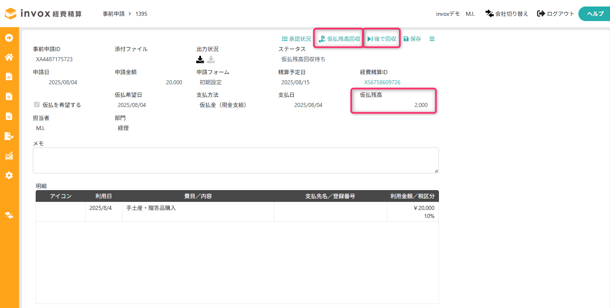Open the first document icon in sidebar

9,77
